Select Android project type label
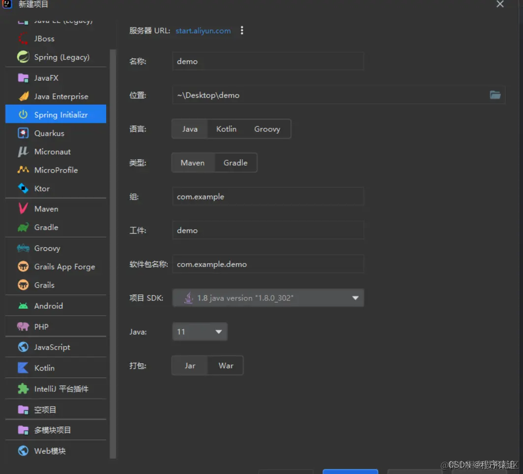Image resolution: width=523 pixels, height=474 pixels. coord(48,306)
